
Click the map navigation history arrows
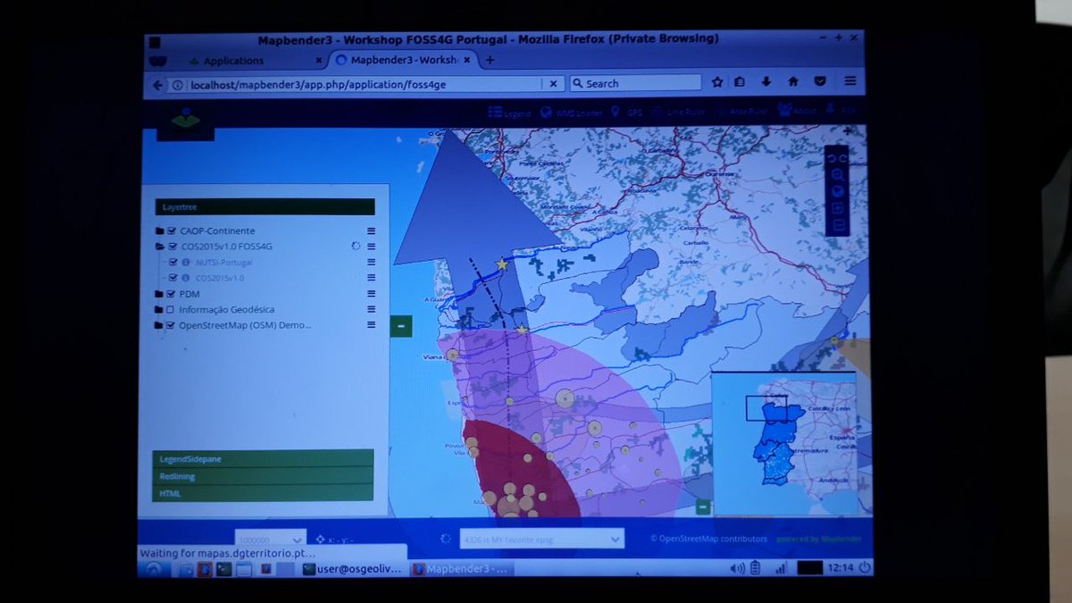pyautogui.click(x=837, y=158)
